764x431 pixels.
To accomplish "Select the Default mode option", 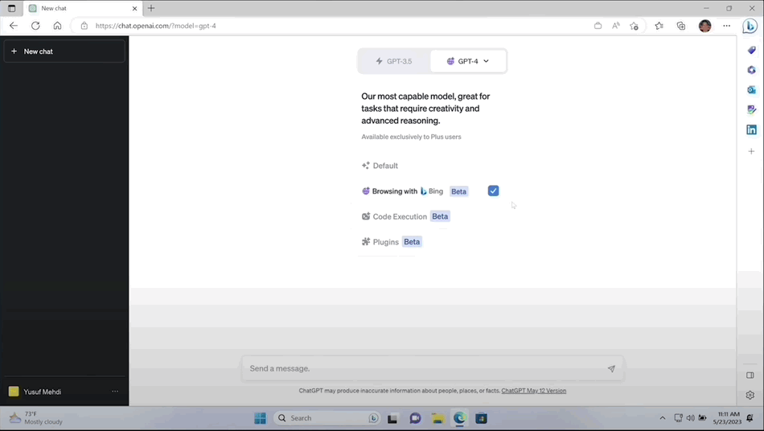I will click(x=380, y=166).
